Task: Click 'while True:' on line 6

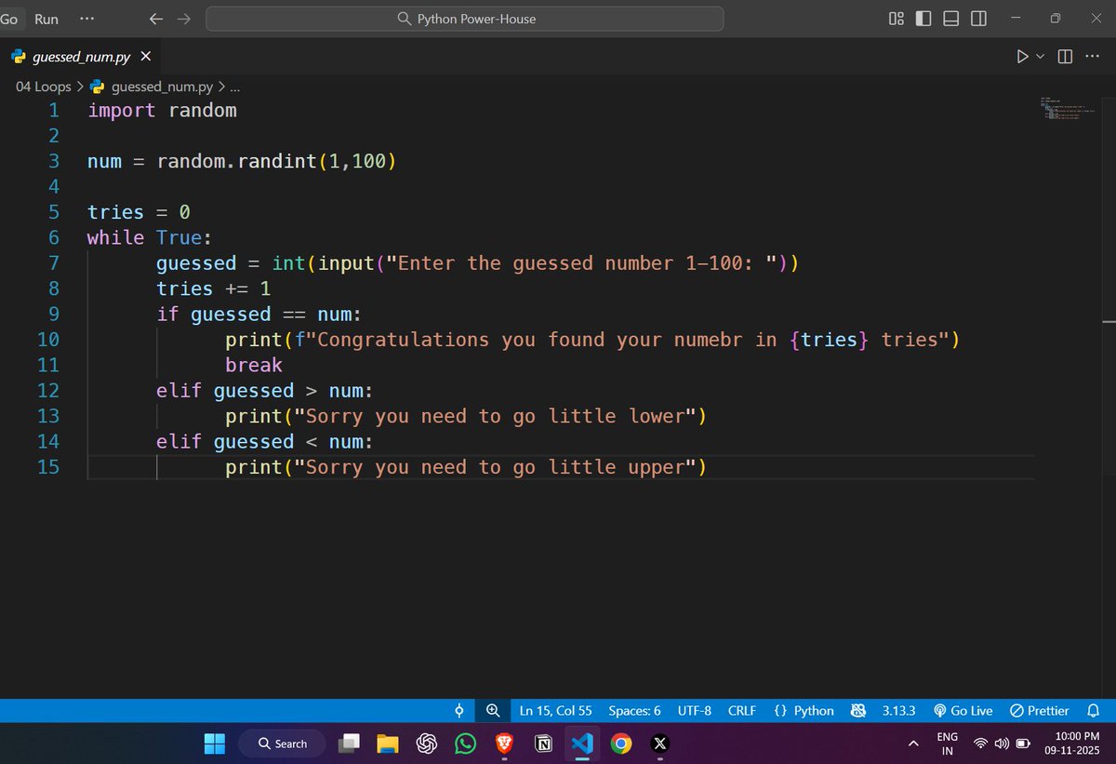Action: click(x=150, y=237)
